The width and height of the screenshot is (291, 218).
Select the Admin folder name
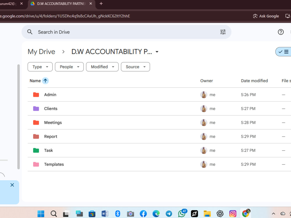(x=50, y=95)
